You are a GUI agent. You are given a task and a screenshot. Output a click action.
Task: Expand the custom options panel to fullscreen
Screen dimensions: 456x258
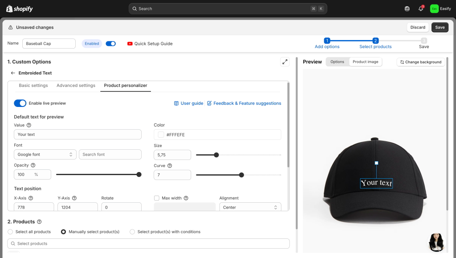(285, 62)
